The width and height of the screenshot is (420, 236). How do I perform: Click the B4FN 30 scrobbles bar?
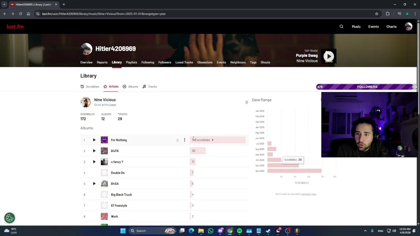pos(198,151)
